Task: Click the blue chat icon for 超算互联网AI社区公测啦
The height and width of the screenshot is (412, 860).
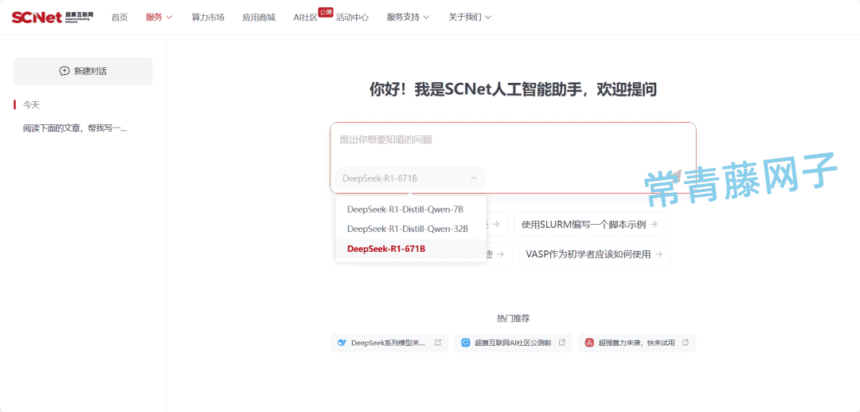Action: click(x=466, y=343)
